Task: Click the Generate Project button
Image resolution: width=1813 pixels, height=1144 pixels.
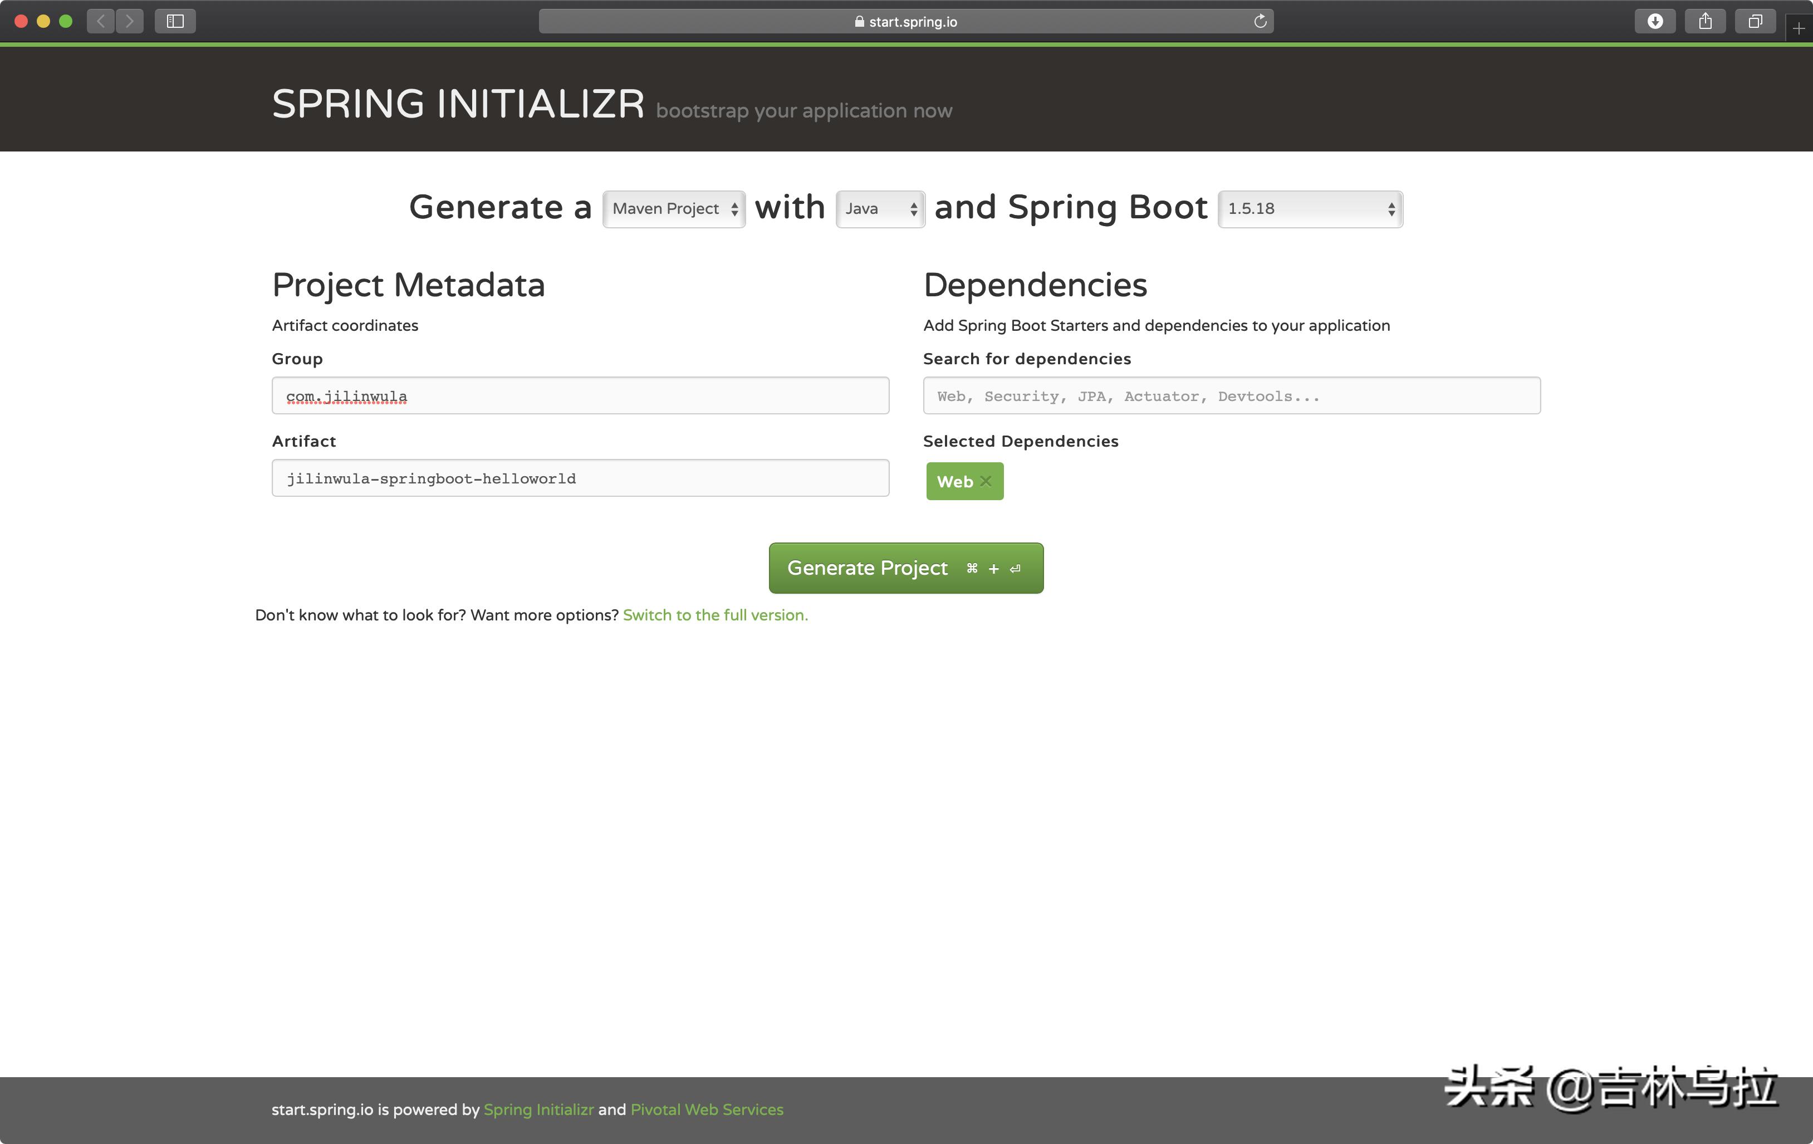Action: pos(906,567)
